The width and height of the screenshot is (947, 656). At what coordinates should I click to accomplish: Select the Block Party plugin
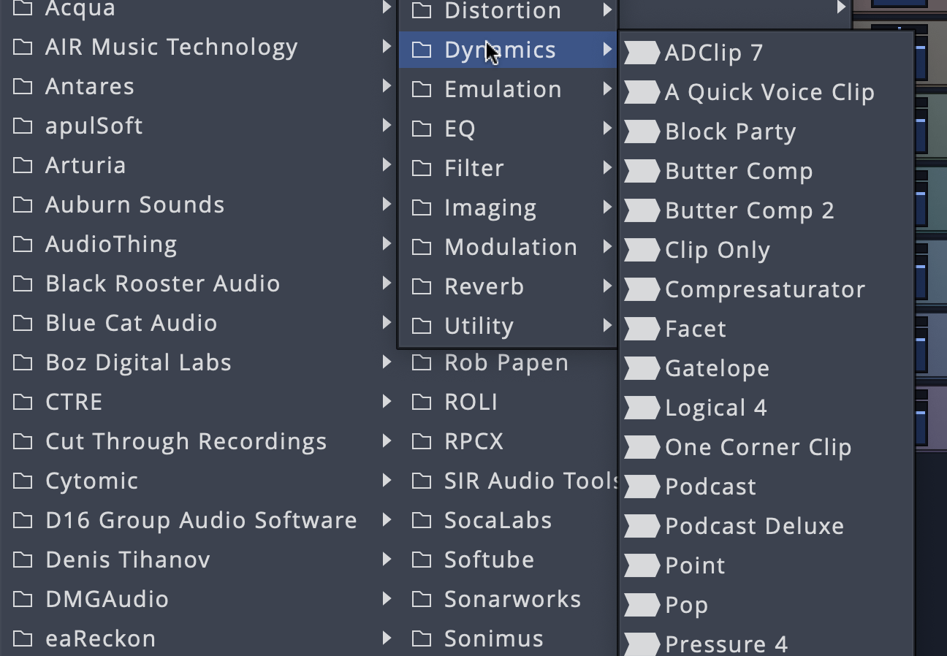[730, 131]
